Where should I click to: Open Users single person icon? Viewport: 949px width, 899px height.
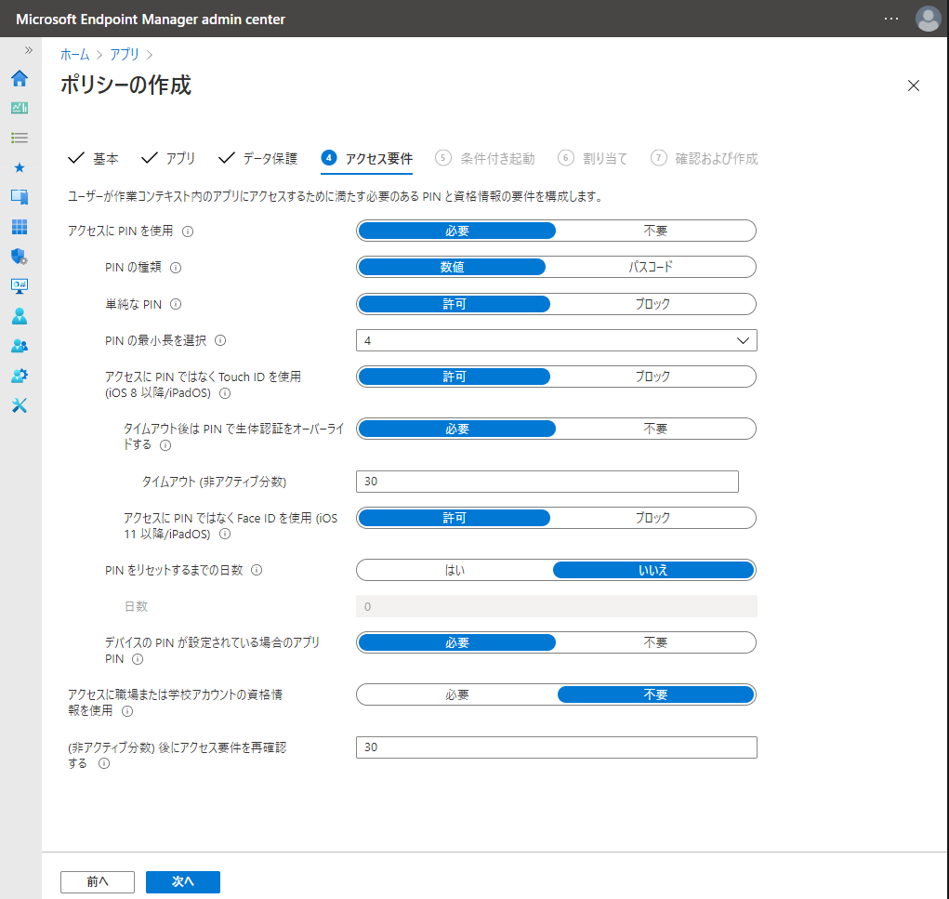pos(20,316)
